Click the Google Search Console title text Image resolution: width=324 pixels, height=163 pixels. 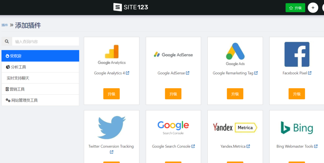tap(171, 146)
